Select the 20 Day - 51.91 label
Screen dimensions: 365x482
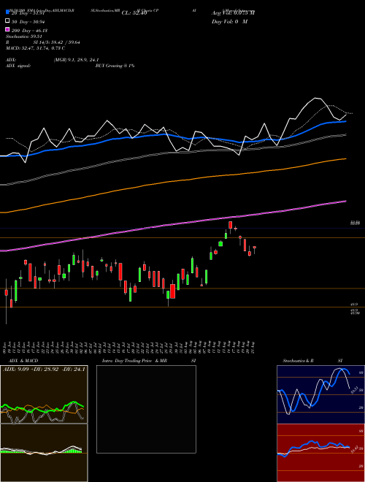pyautogui.click(x=27, y=13)
